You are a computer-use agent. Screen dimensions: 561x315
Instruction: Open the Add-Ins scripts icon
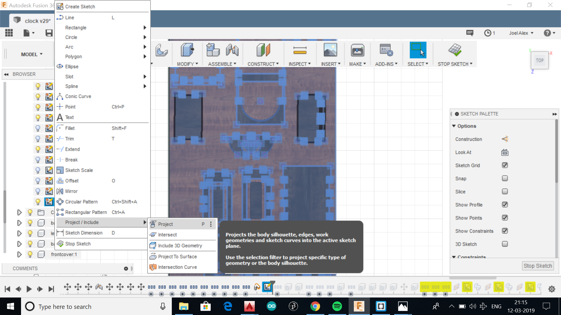point(386,50)
